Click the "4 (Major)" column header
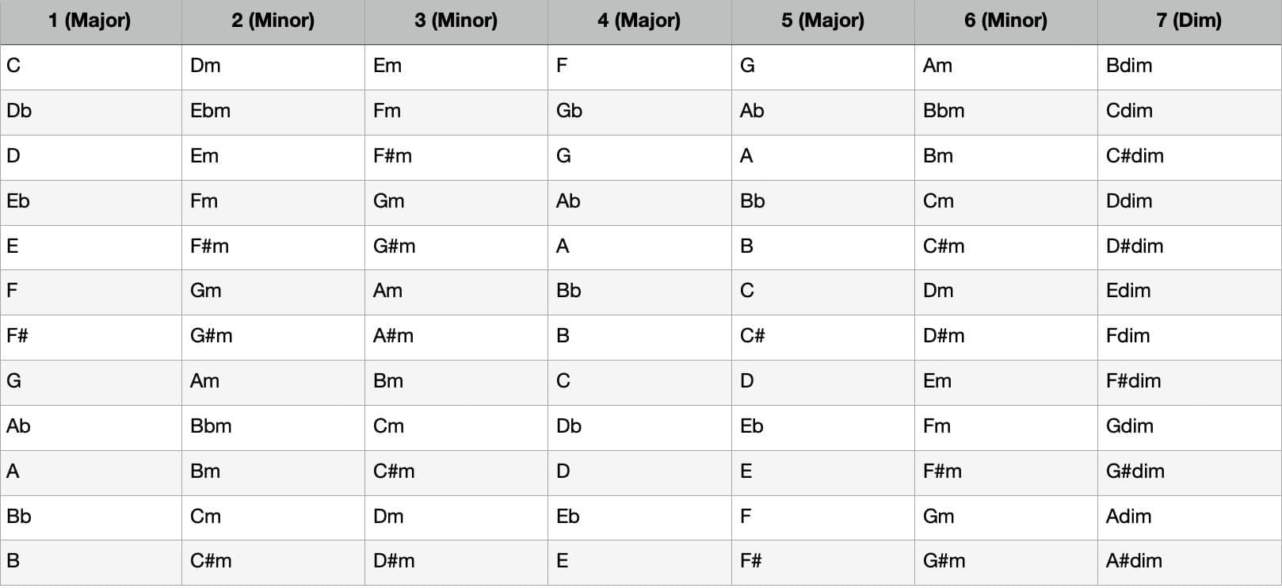 639,21
